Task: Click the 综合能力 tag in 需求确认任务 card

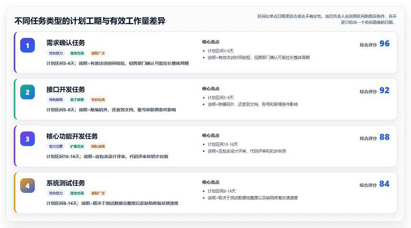Action: 56,53
